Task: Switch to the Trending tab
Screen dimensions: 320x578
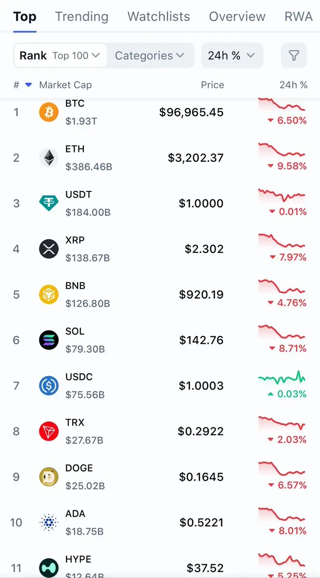Action: coord(81,17)
